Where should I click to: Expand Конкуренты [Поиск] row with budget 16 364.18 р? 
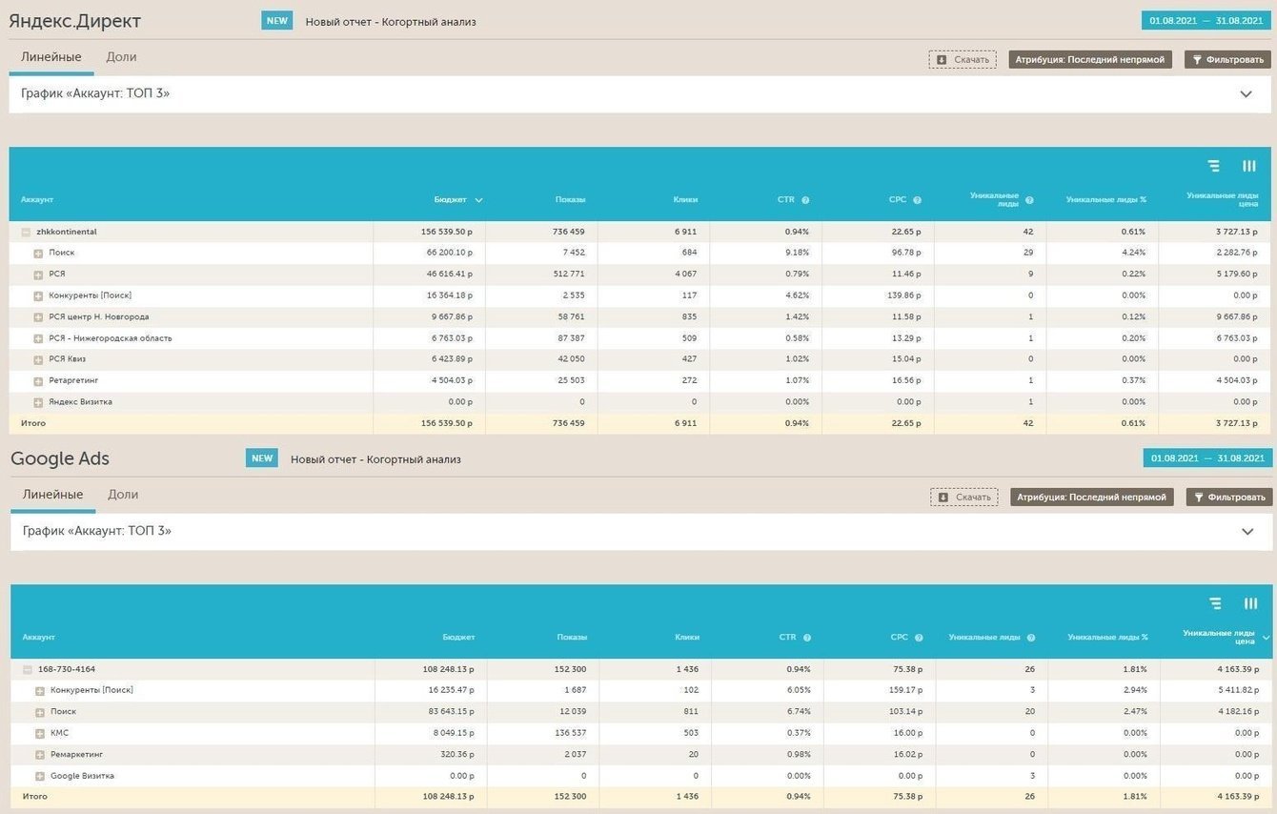tap(39, 295)
